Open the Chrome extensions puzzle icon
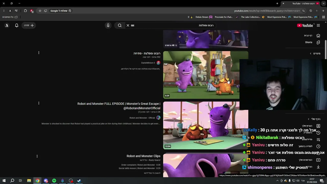Image resolution: width=327 pixels, height=184 pixels. (x=25, y=11)
